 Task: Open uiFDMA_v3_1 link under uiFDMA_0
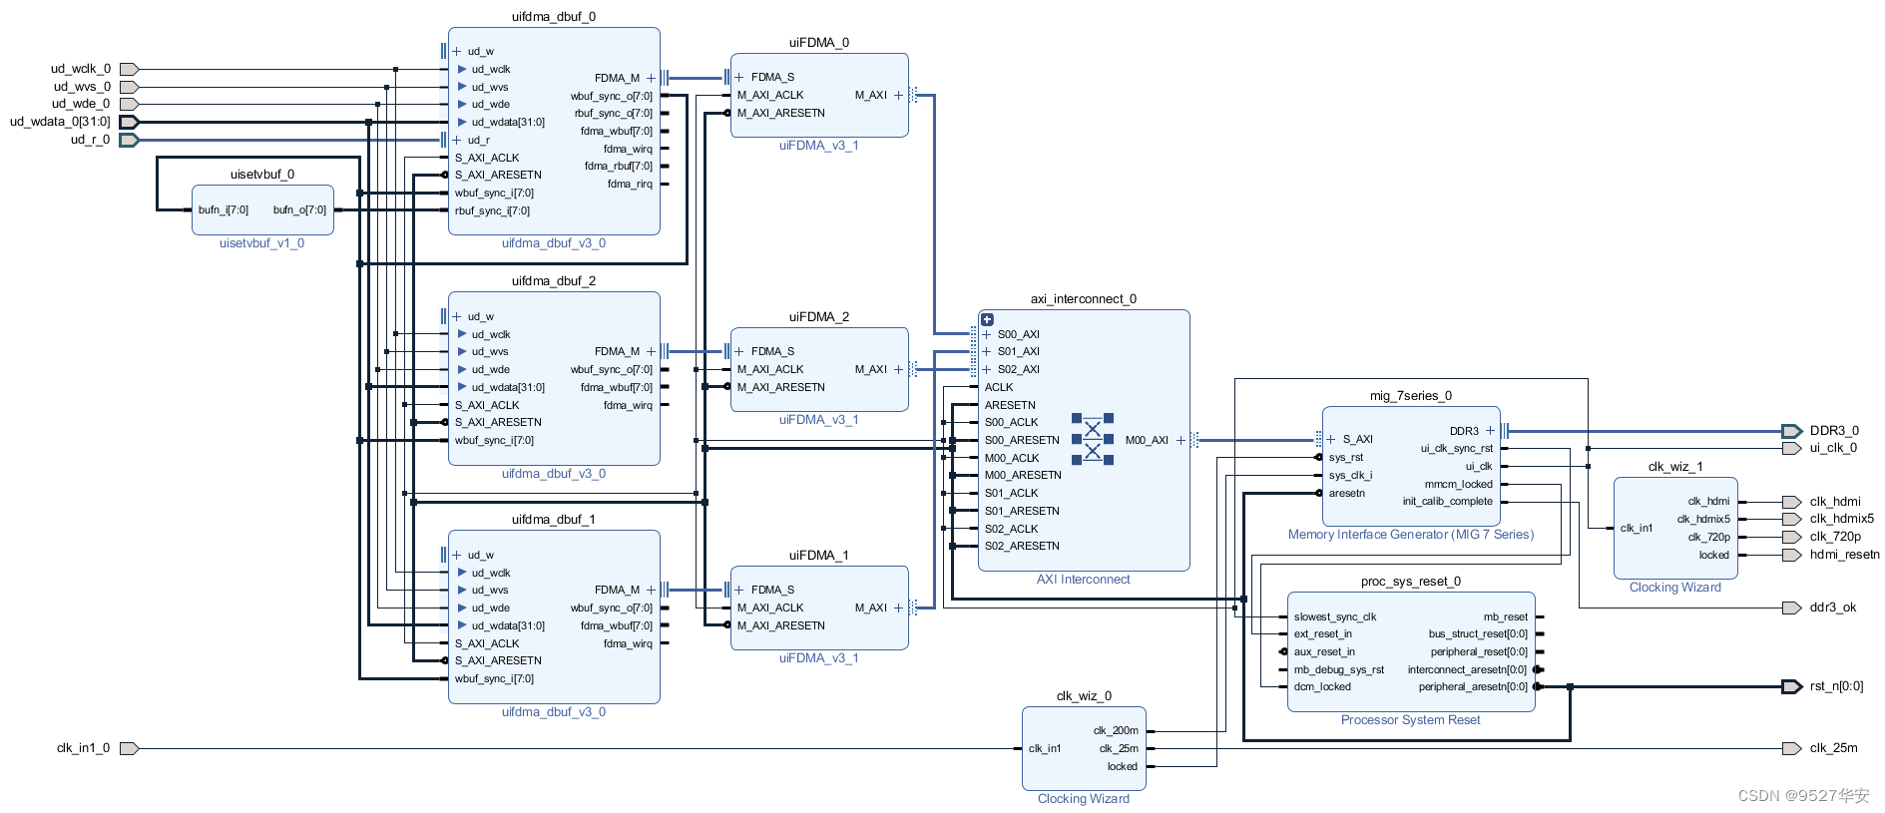(x=818, y=146)
